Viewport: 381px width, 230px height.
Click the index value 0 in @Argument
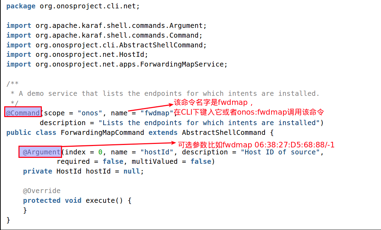click(100, 152)
